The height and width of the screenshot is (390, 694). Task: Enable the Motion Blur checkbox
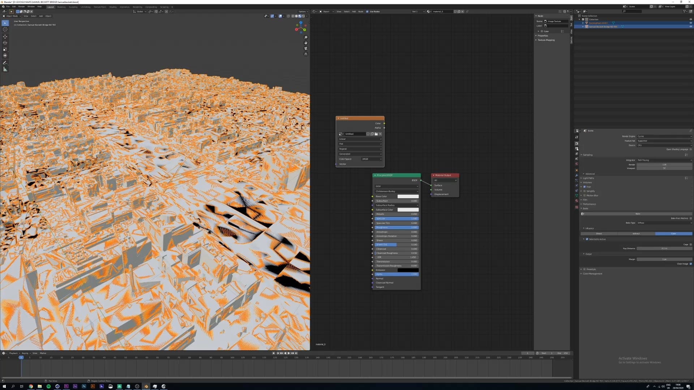point(584,195)
